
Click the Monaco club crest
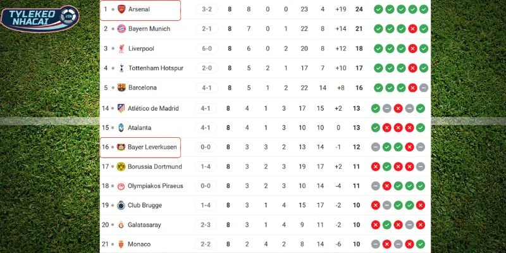coord(121,244)
